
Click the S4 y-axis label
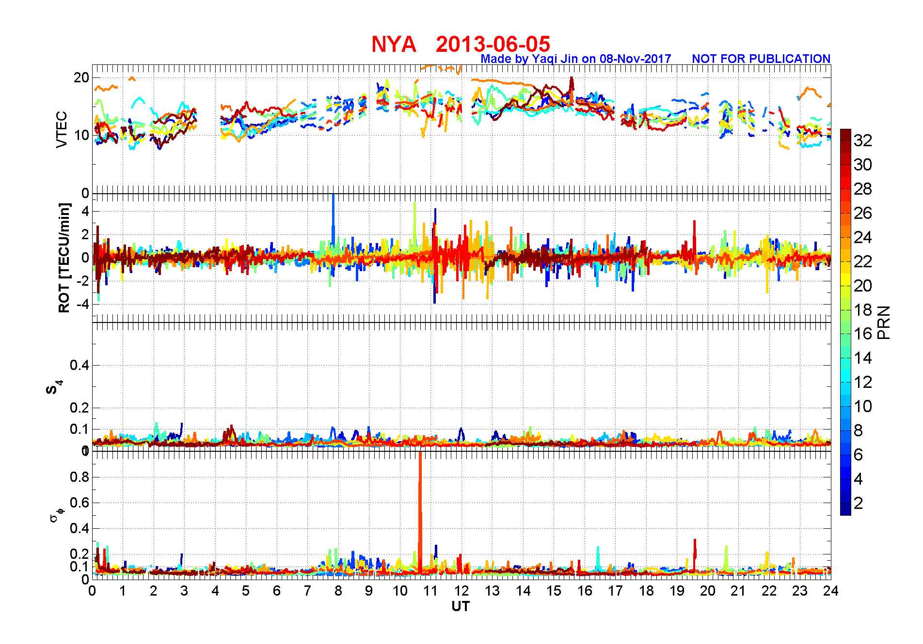(54, 387)
